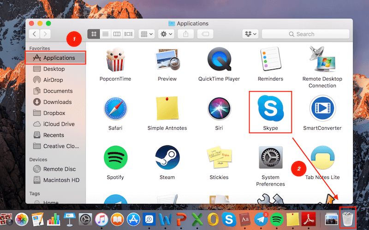Screen dimensions: 369x230
Task: Open the pictures stack in the Dock
Action: tap(331, 219)
